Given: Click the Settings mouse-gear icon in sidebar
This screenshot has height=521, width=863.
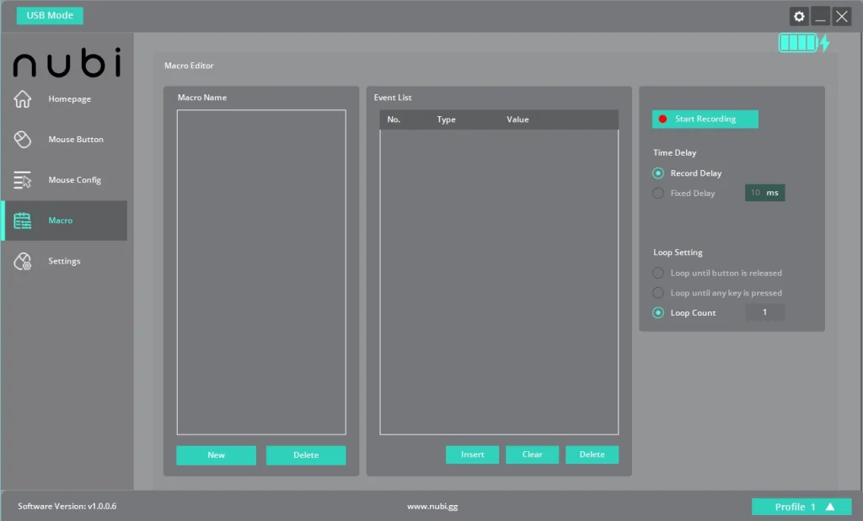Looking at the screenshot, I should coord(23,262).
